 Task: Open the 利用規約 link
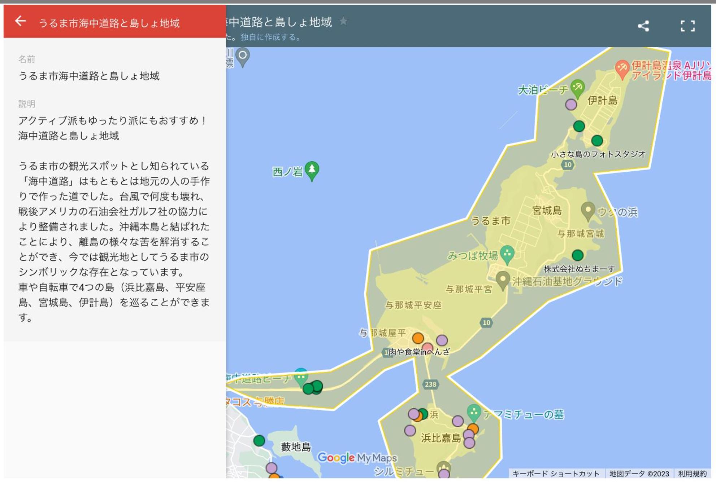click(692, 474)
